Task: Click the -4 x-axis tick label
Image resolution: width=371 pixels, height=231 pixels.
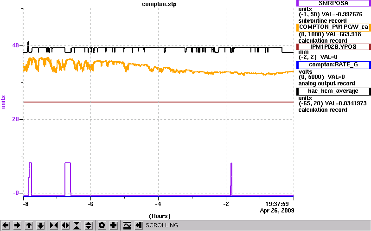Action: [x=158, y=204]
